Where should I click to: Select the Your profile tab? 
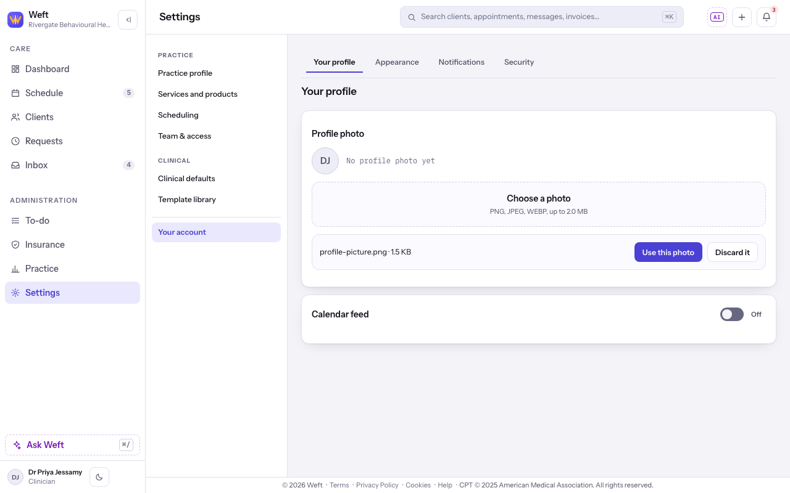(335, 62)
